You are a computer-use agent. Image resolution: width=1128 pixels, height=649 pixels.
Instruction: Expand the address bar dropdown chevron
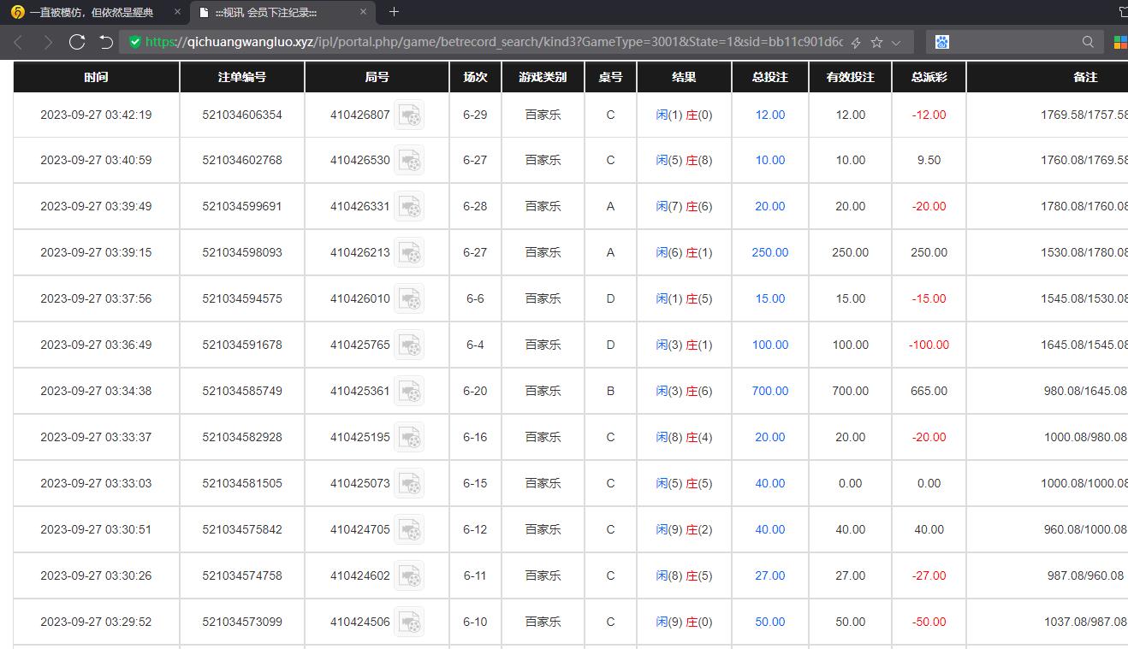[x=896, y=42]
